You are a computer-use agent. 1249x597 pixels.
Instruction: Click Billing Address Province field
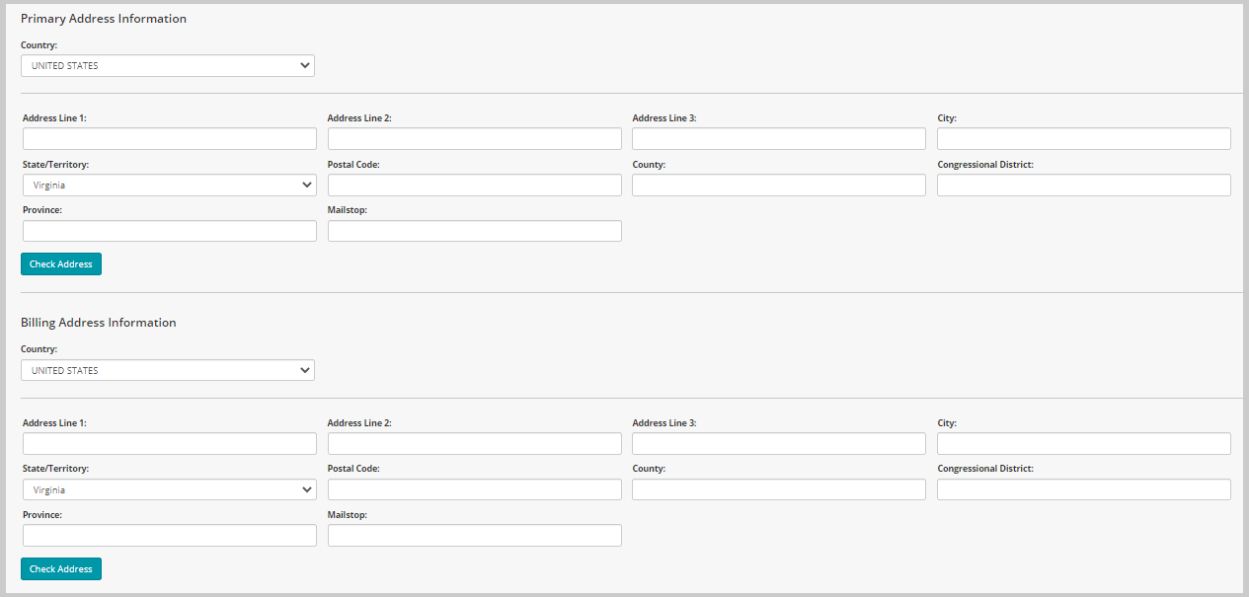(x=170, y=535)
